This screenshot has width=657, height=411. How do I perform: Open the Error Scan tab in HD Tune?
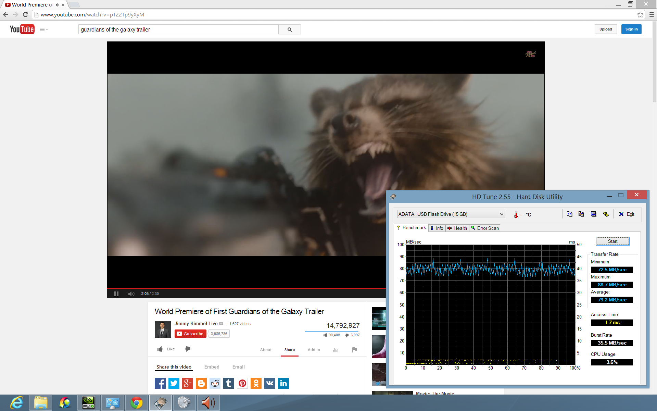point(485,228)
